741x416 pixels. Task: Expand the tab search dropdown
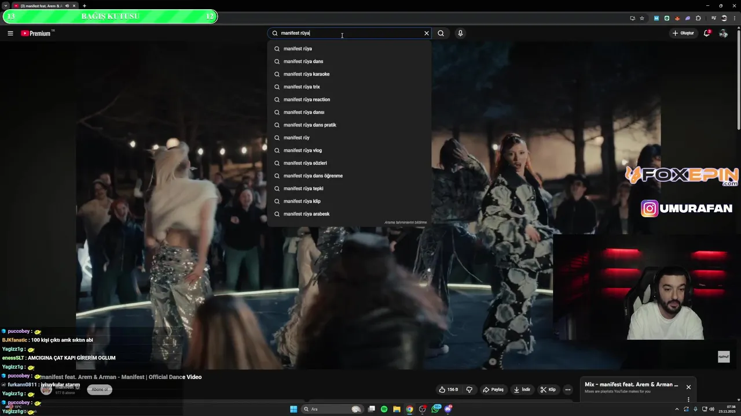[x=5, y=6]
